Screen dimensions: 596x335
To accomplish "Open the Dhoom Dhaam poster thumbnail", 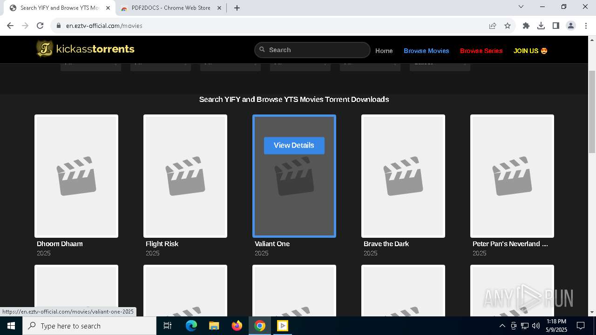I will (76, 176).
